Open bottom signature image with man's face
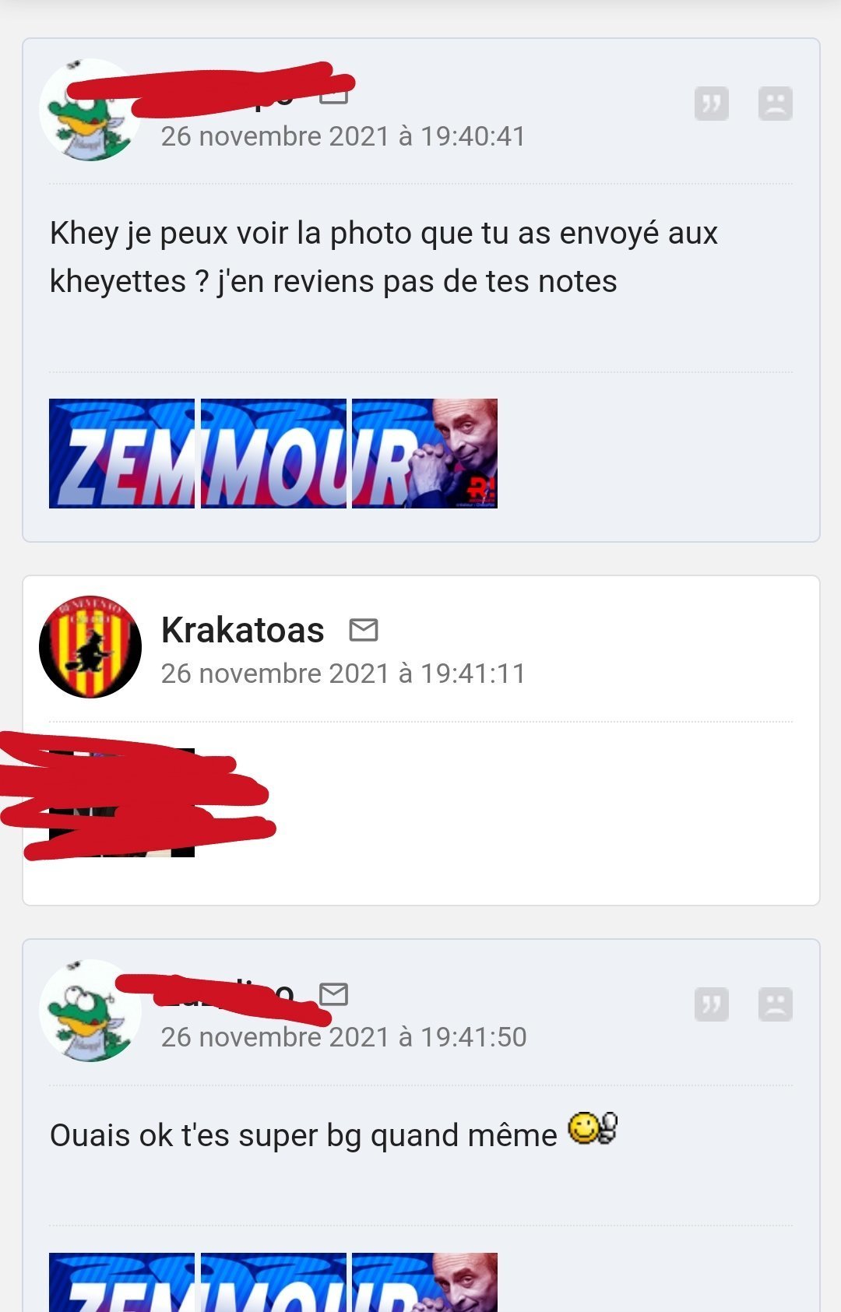Viewport: 841px width, 1312px height. pyautogui.click(x=424, y=1282)
